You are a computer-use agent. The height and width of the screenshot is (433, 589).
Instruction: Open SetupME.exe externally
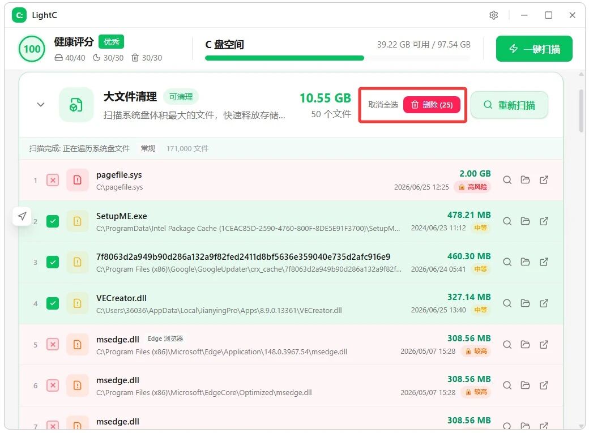(x=544, y=221)
